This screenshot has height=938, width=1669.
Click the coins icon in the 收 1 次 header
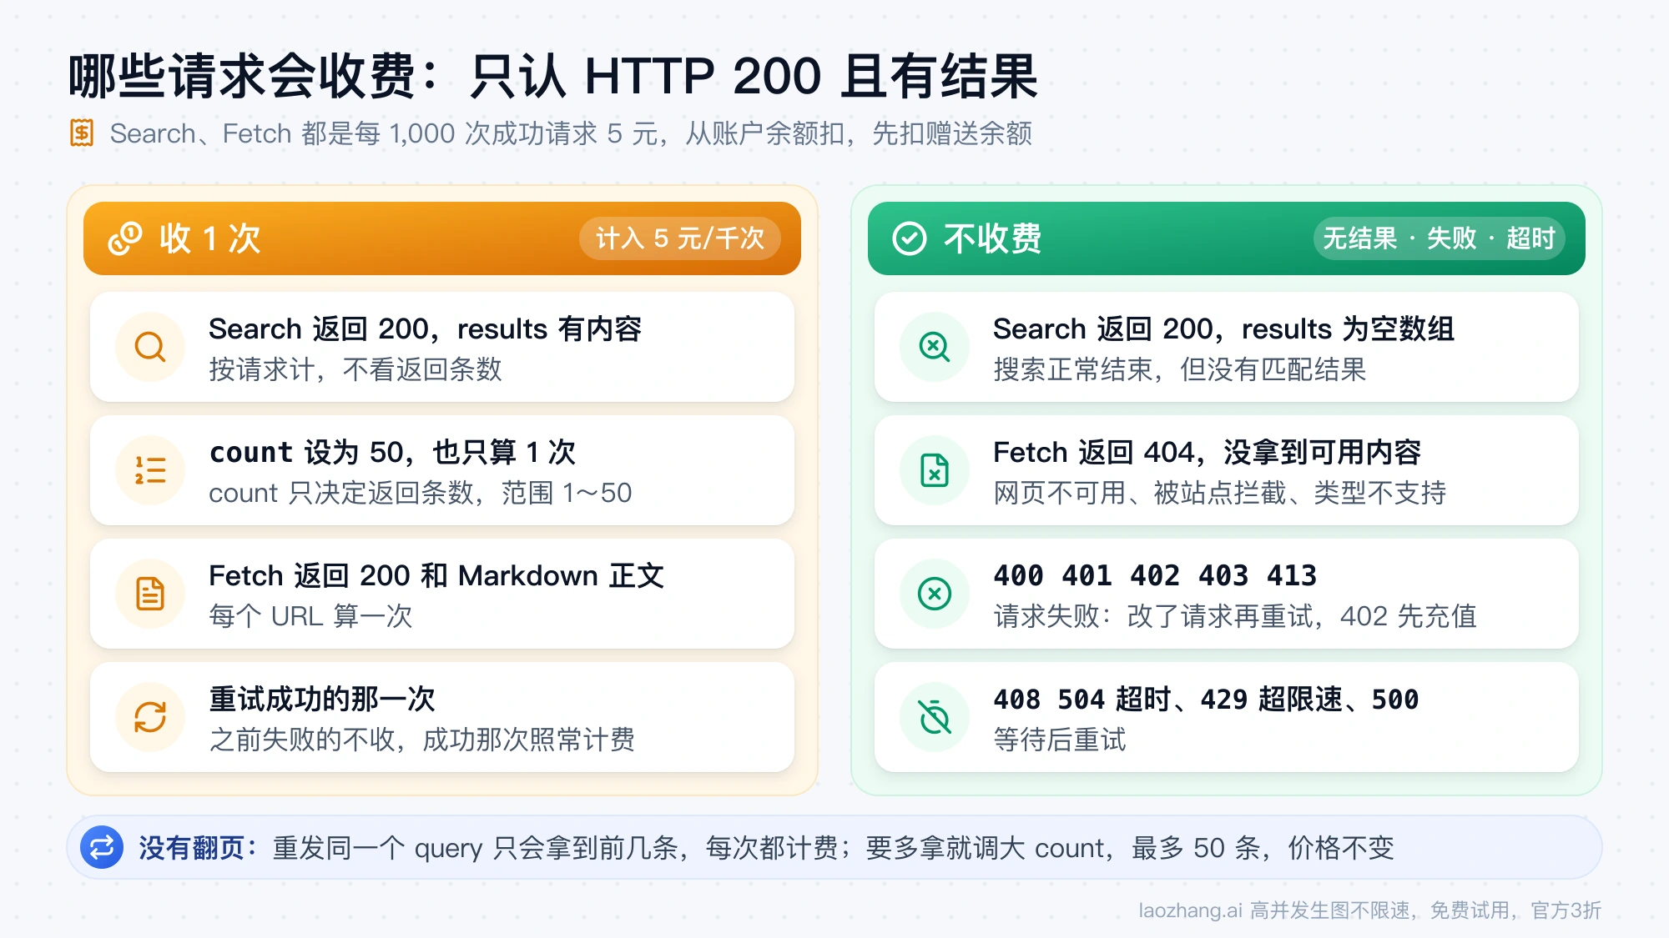pyautogui.click(x=125, y=238)
